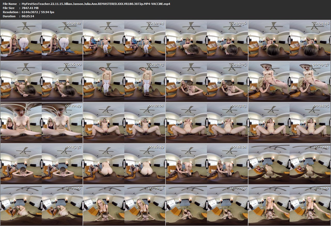
Task: Pick the preview tile labeled 00:19:14
Action: 289,164
